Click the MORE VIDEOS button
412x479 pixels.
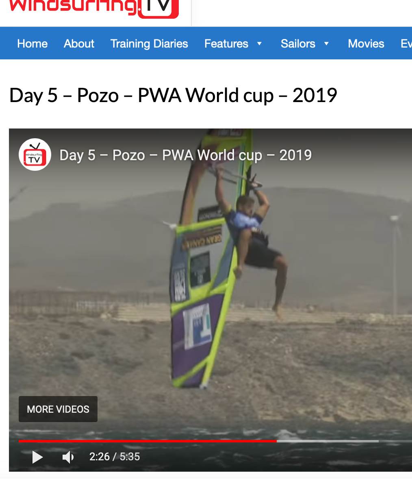click(x=58, y=409)
